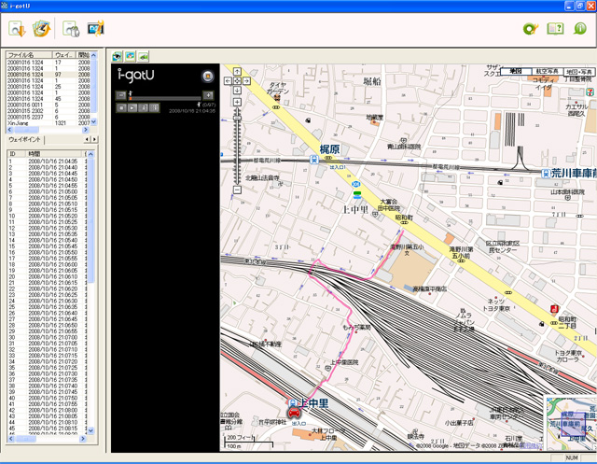Switch map to 地図+写真 hybrid view
The image size is (597, 464).
click(580, 71)
